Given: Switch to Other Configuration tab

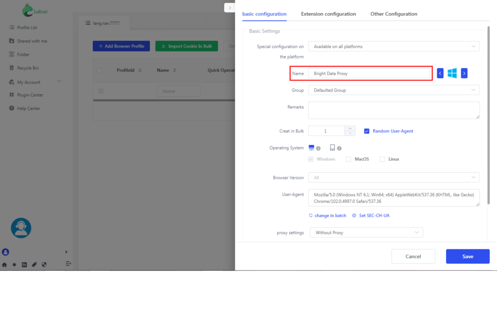Looking at the screenshot, I should tap(393, 14).
